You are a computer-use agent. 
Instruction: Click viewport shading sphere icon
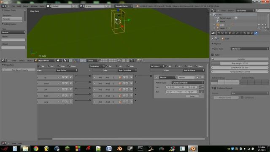pyautogui.click(x=59, y=60)
